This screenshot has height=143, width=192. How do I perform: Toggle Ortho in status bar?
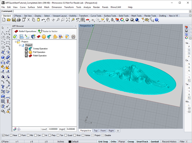pyautogui.click(x=113, y=141)
